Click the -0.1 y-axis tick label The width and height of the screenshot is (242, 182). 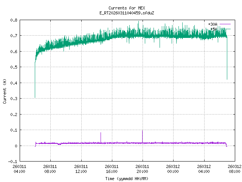12,162
